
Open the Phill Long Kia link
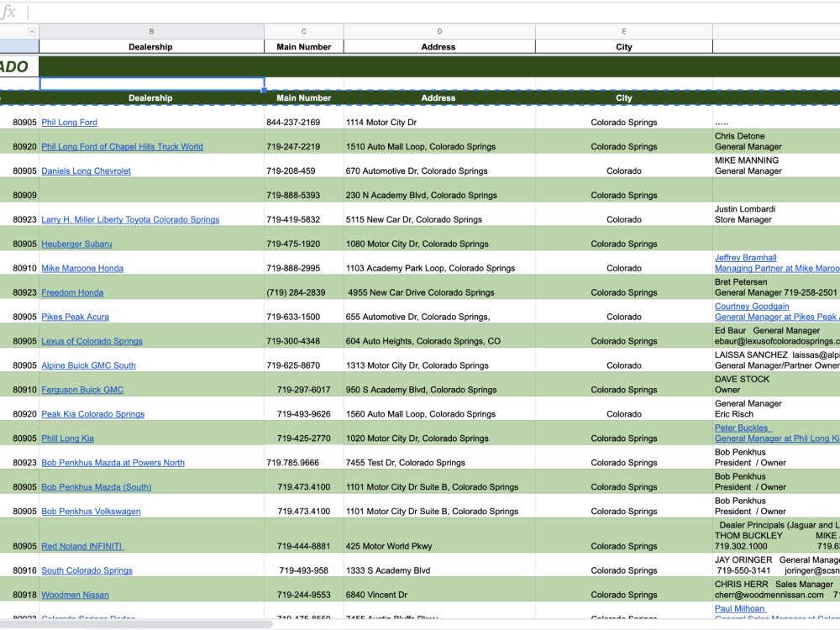[67, 438]
